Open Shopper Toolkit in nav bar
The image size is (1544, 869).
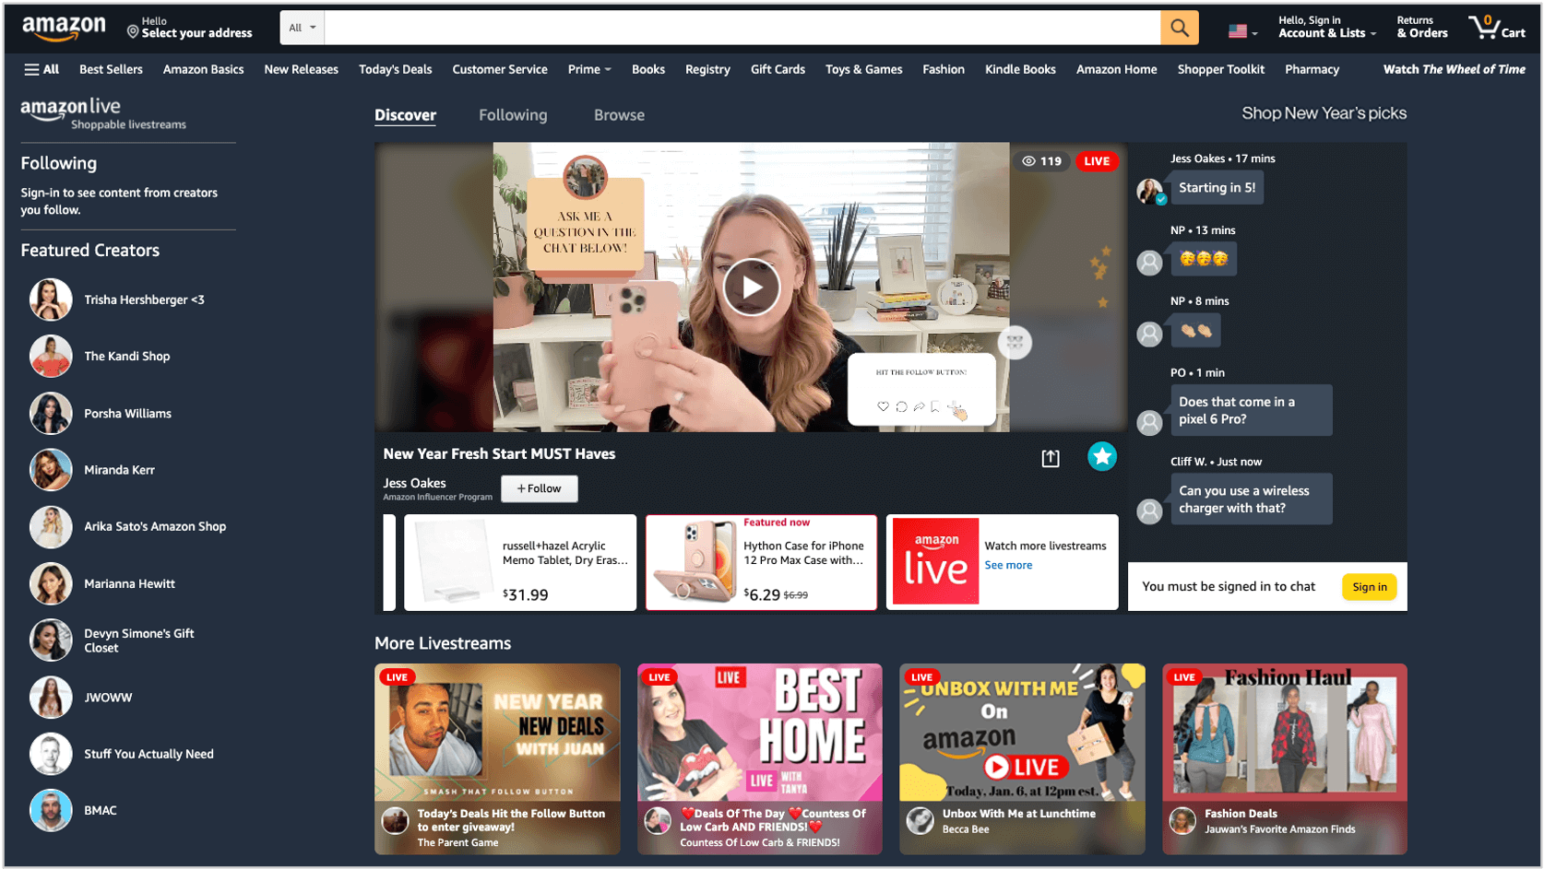[1220, 69]
